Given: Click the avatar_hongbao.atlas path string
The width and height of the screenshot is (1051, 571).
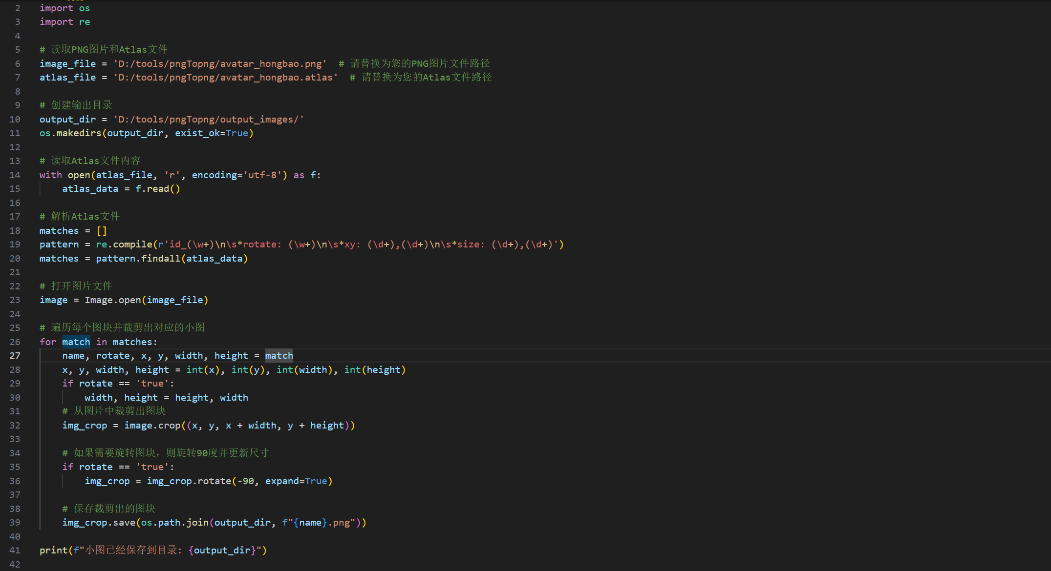Looking at the screenshot, I should tap(225, 78).
